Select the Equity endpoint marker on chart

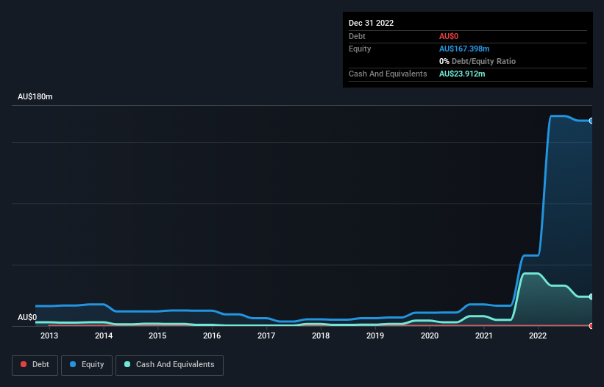coord(591,121)
